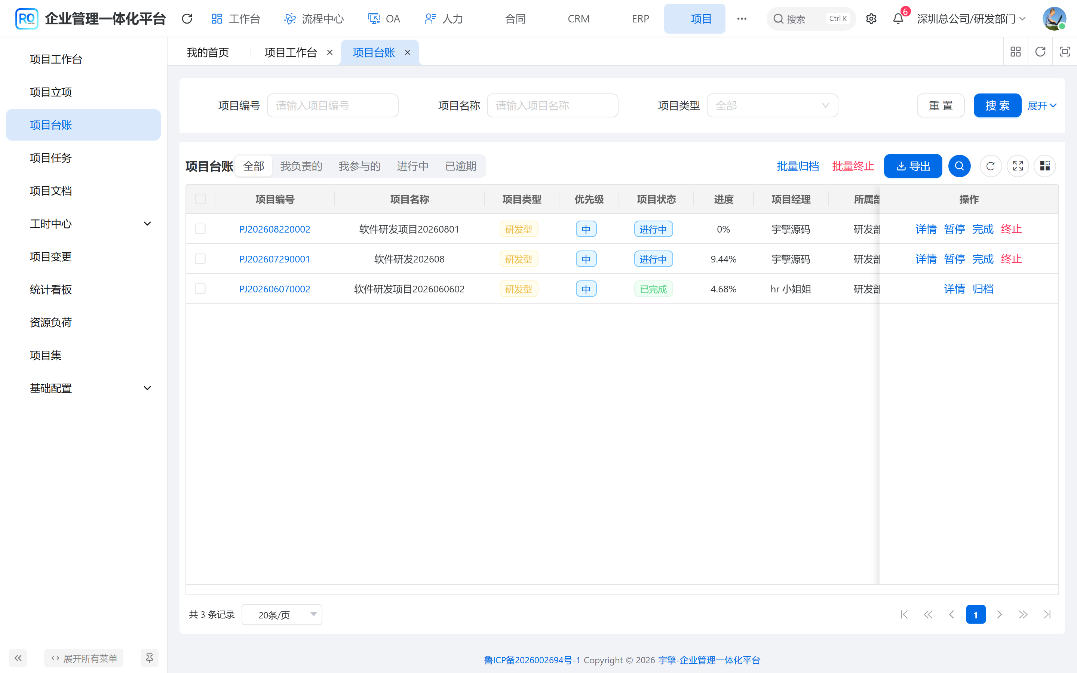
Task: Expand the 工时中心 sidebar menu
Action: click(83, 224)
